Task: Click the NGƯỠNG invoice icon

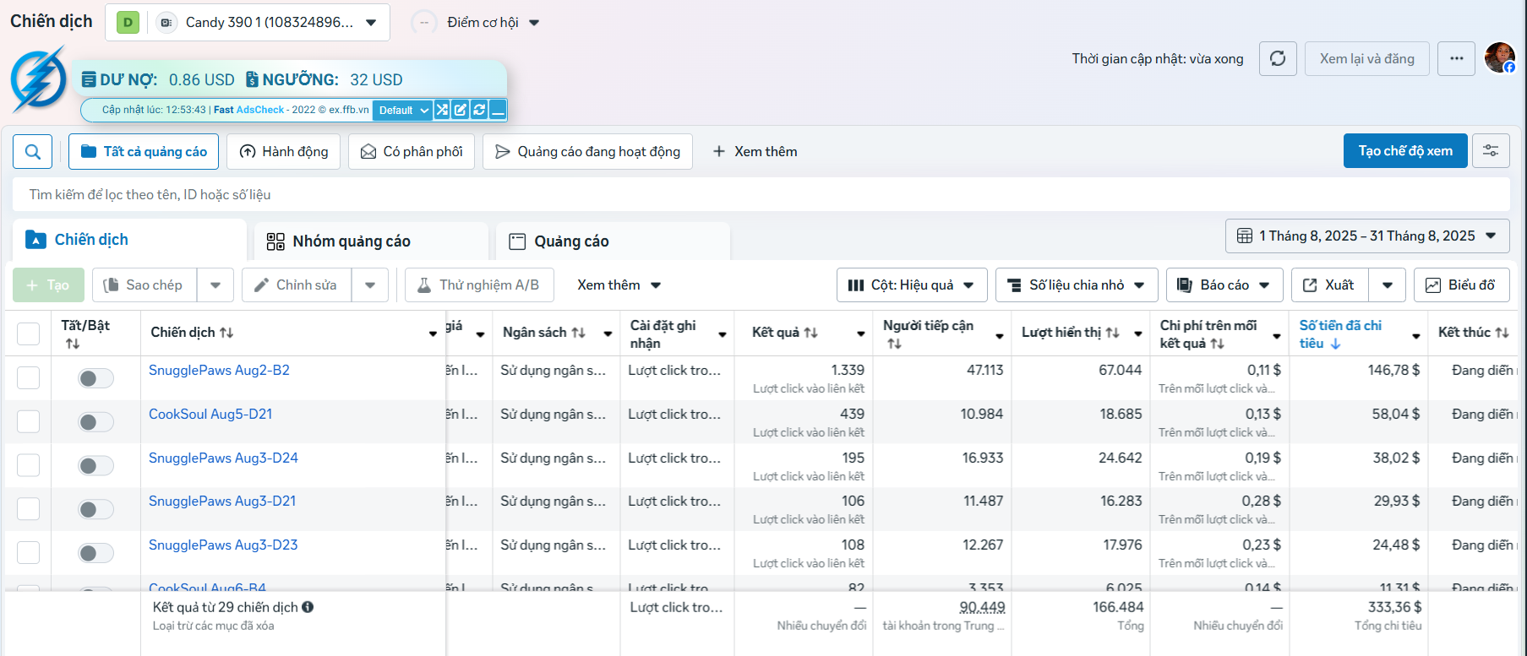Action: point(252,79)
